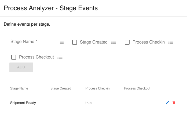Click the Stage Created column header
The width and height of the screenshot is (187, 113).
61,88
